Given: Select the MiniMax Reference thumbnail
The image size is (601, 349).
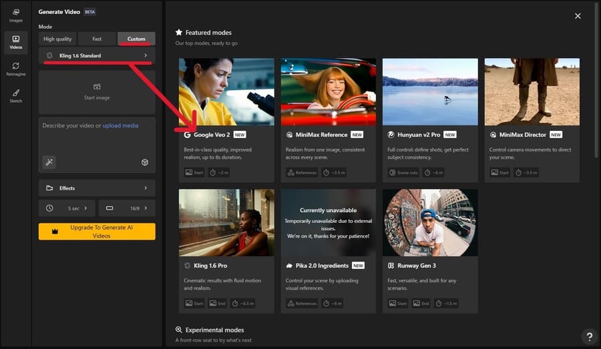Looking at the screenshot, I should click(x=329, y=91).
